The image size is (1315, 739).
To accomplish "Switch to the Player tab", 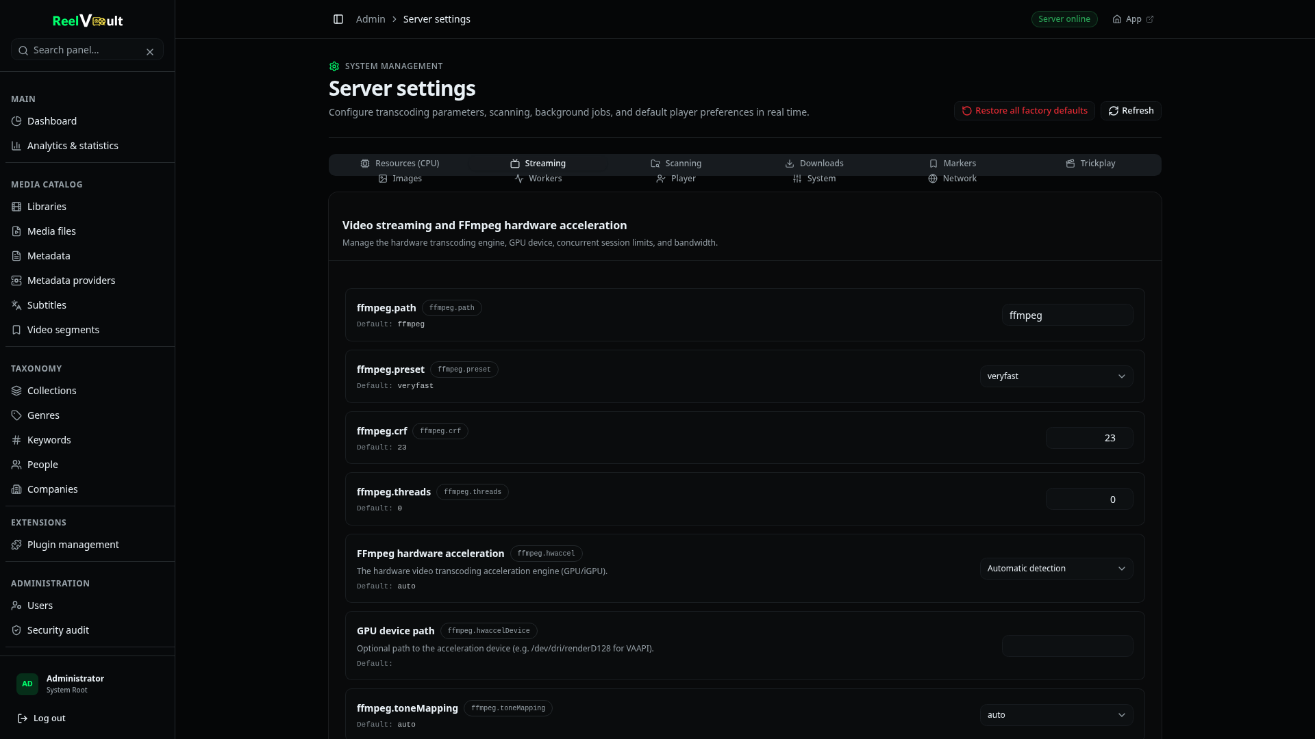I will pos(675,179).
